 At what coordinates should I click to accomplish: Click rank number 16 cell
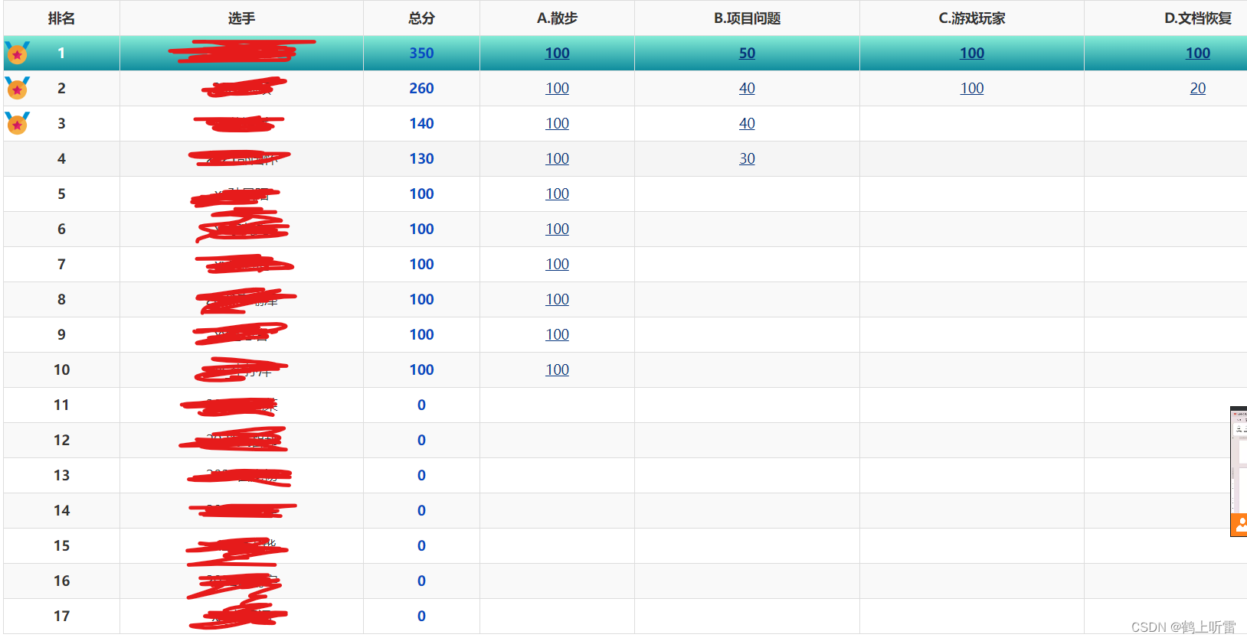[61, 581]
